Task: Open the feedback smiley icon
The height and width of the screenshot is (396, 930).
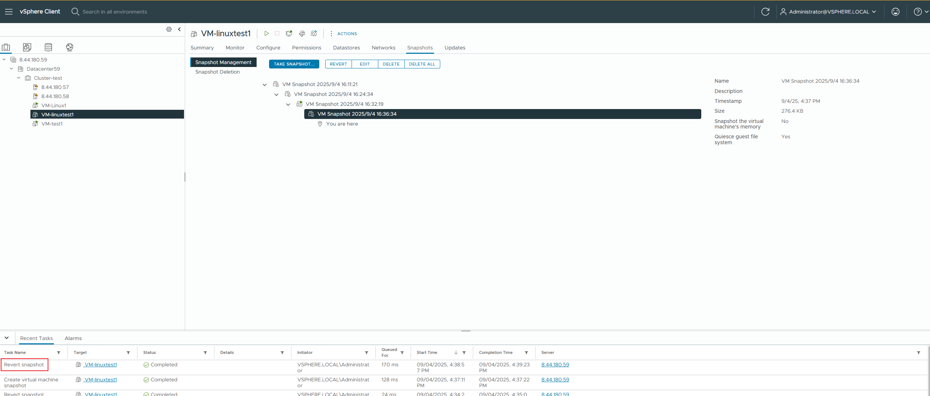Action: pos(895,12)
